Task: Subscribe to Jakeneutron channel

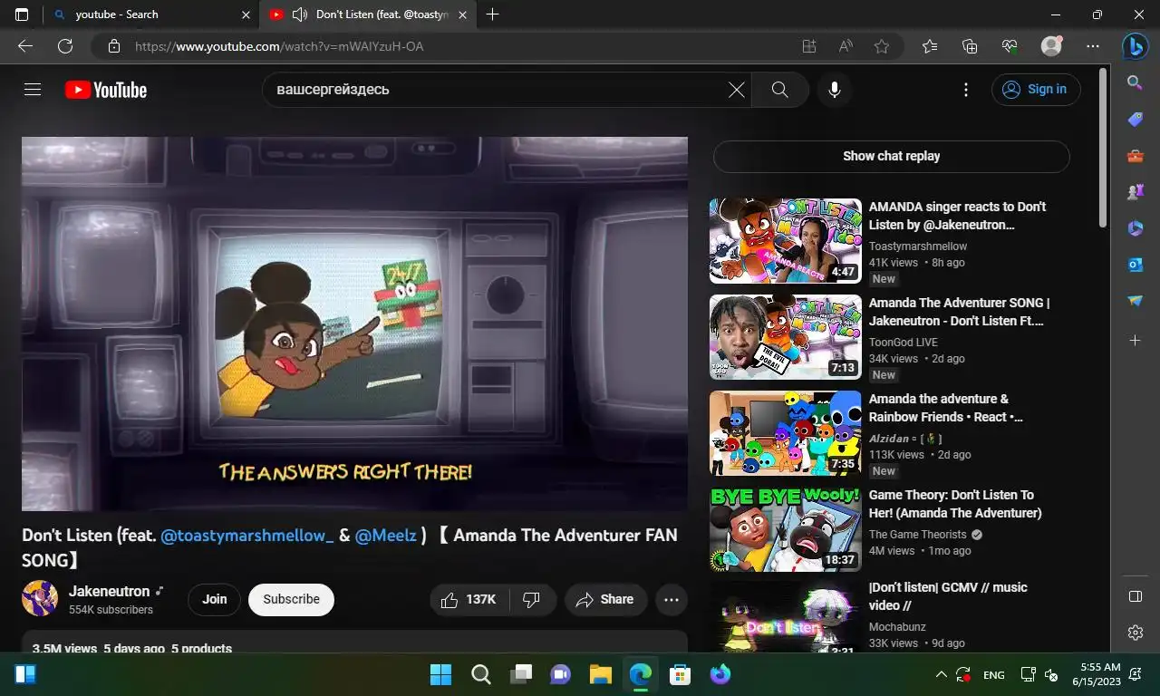Action: [291, 599]
